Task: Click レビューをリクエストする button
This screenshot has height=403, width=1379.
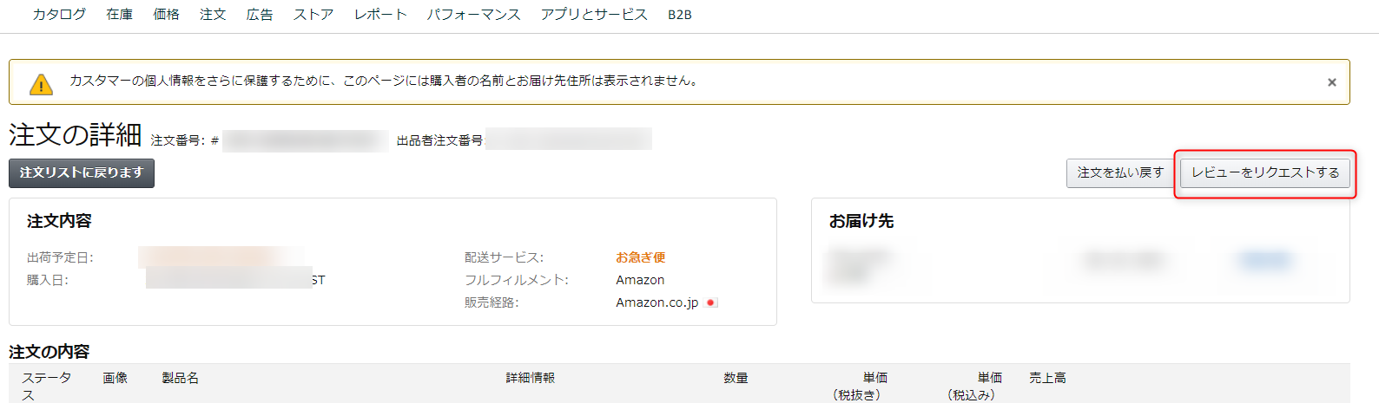Action: coord(1265,172)
